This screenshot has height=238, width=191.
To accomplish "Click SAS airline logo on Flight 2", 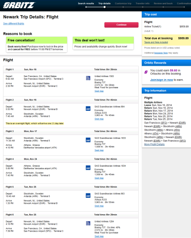I will tap(88, 109).
